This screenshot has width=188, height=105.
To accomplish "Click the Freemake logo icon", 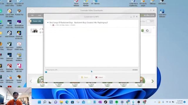I will [x=32, y=11].
